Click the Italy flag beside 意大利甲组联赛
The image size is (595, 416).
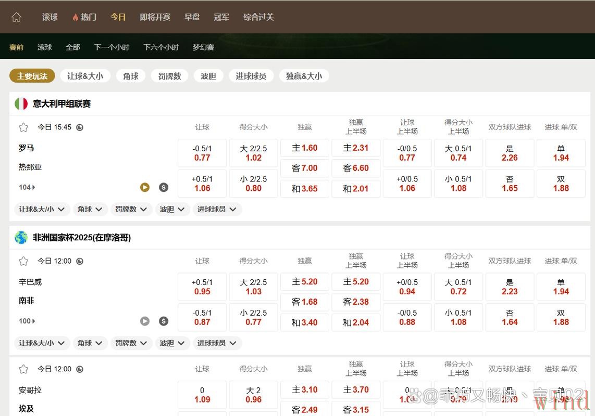21,103
